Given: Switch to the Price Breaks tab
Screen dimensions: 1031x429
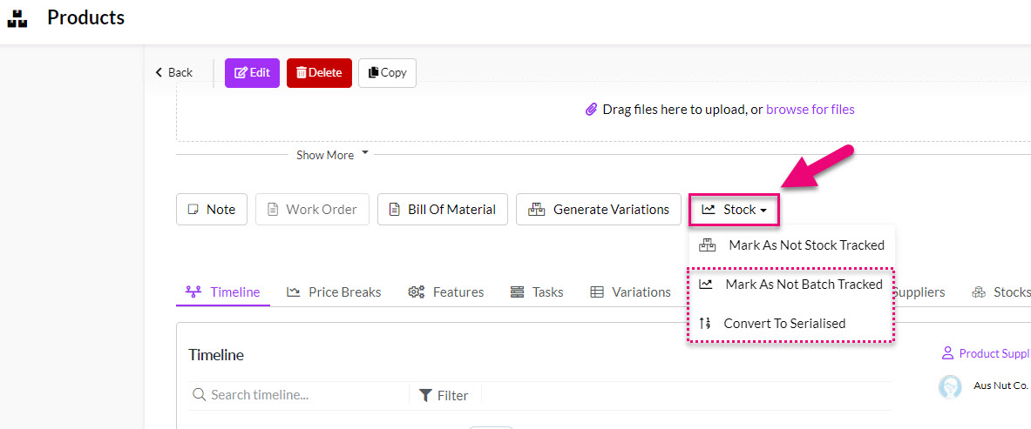Looking at the screenshot, I should click(334, 292).
